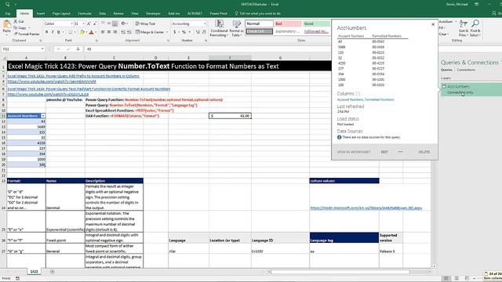The image size is (502, 282).
Task: Toggle Underline formatting
Action: pyautogui.click(x=59, y=32)
